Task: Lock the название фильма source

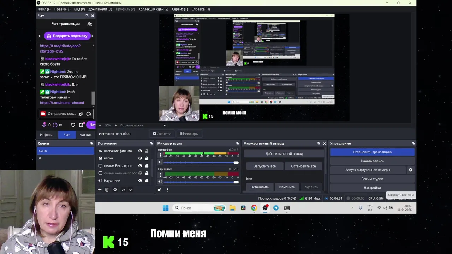Action: 147,151
